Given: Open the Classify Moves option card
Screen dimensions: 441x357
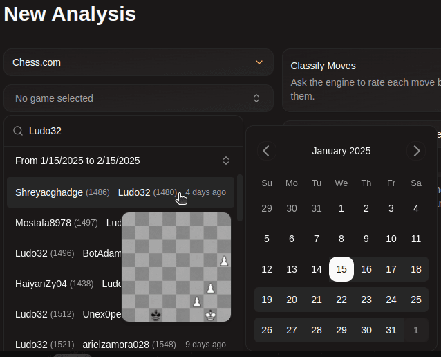Looking at the screenshot, I should tap(362, 80).
